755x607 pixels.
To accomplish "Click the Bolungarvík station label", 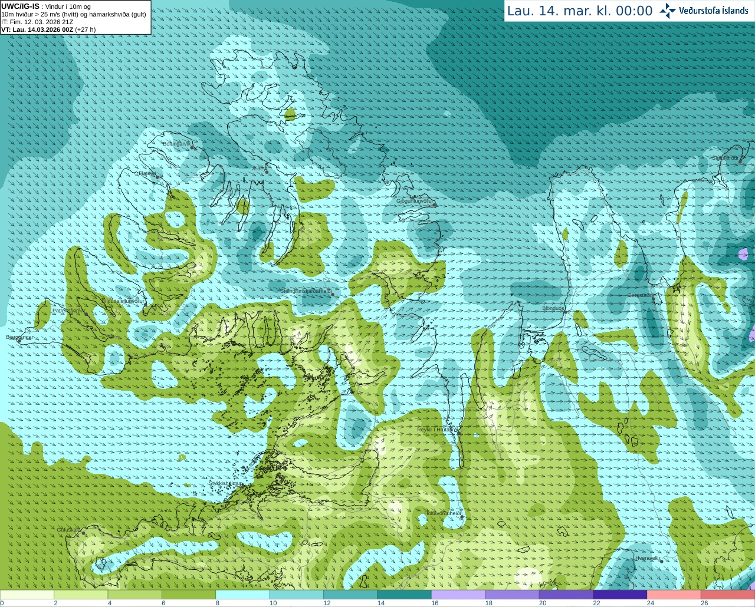I will pos(177,144).
